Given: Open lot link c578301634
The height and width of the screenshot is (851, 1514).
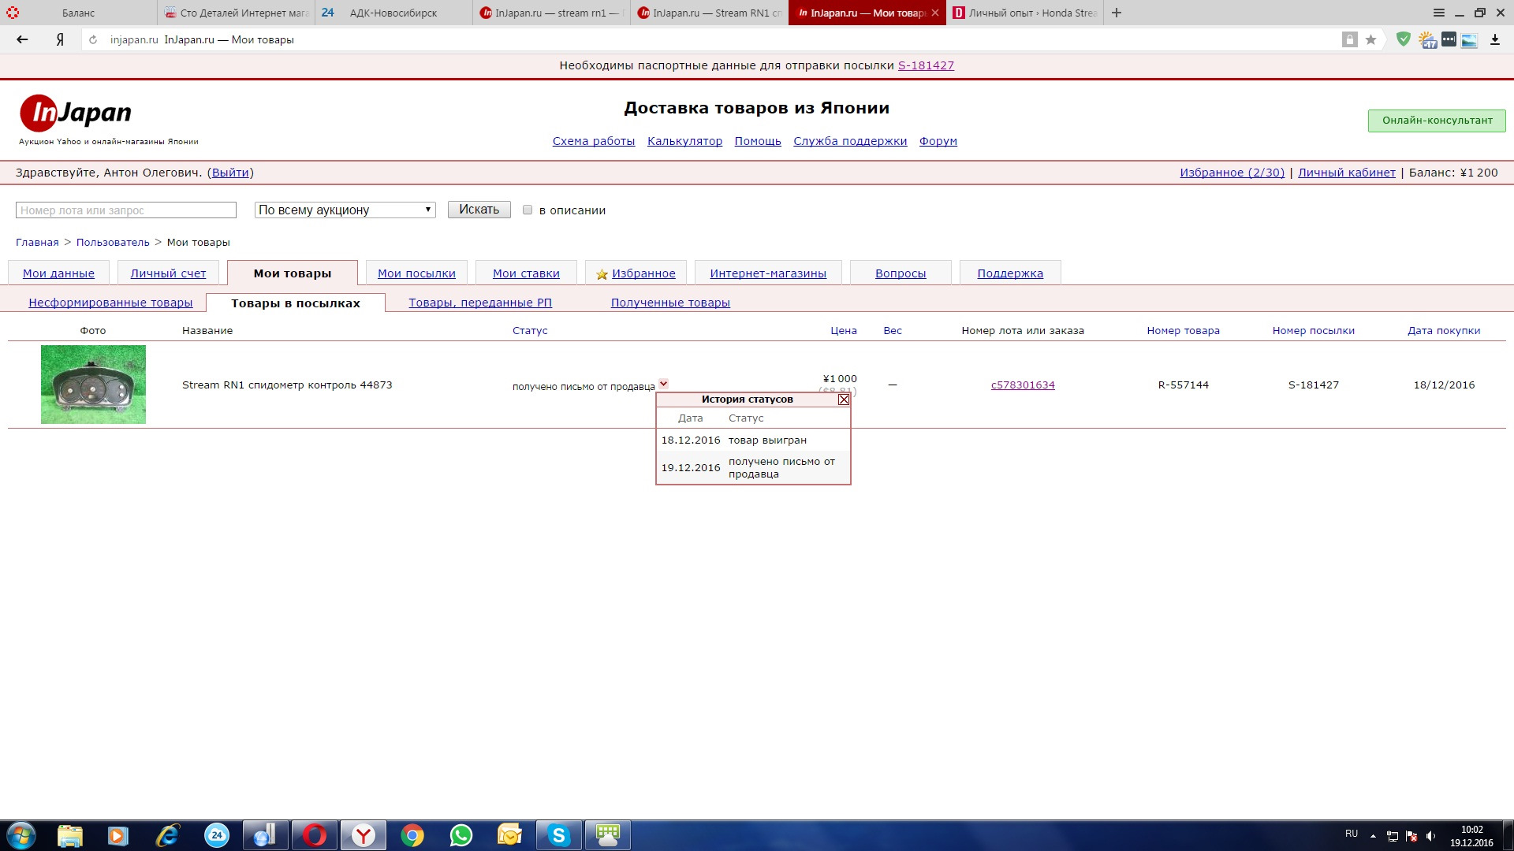Looking at the screenshot, I should [x=1023, y=385].
